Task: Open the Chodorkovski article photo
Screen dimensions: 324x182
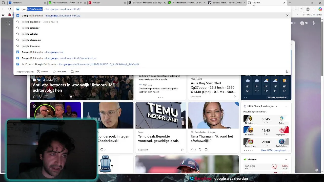Action: [108, 115]
